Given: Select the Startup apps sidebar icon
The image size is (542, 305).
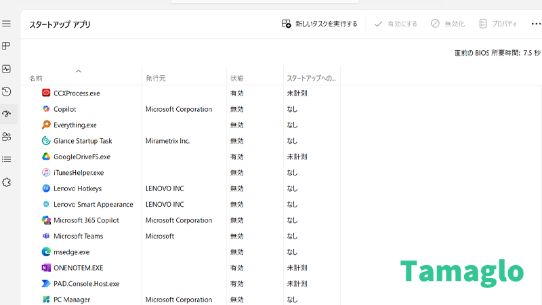Looking at the screenshot, I should [x=6, y=114].
